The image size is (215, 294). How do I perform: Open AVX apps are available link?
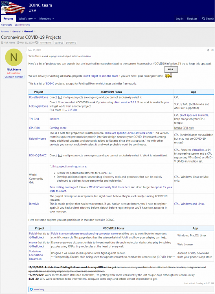[x=195, y=115]
